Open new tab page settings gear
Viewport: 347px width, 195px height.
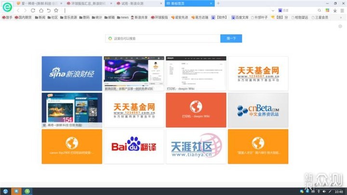(x=340, y=27)
